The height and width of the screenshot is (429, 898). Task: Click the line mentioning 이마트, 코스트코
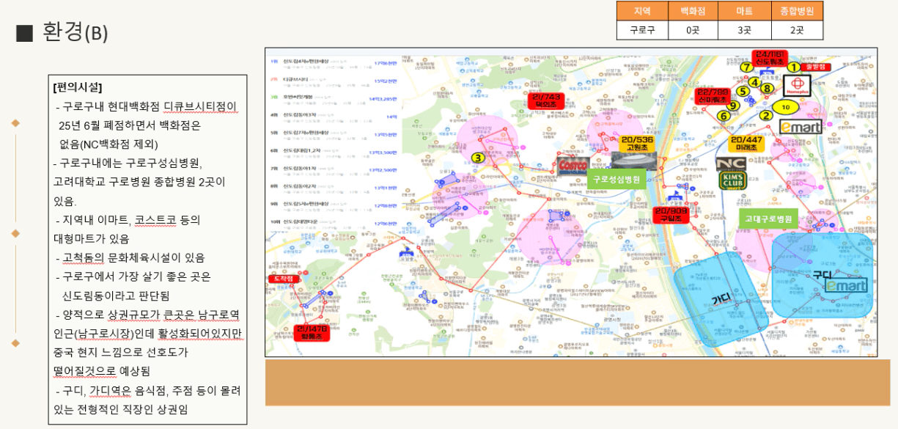pos(127,219)
